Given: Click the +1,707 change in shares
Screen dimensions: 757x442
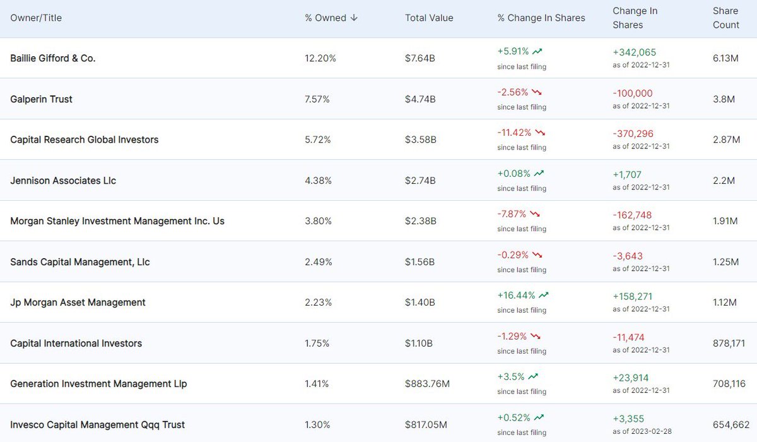Looking at the screenshot, I should click(x=627, y=174).
